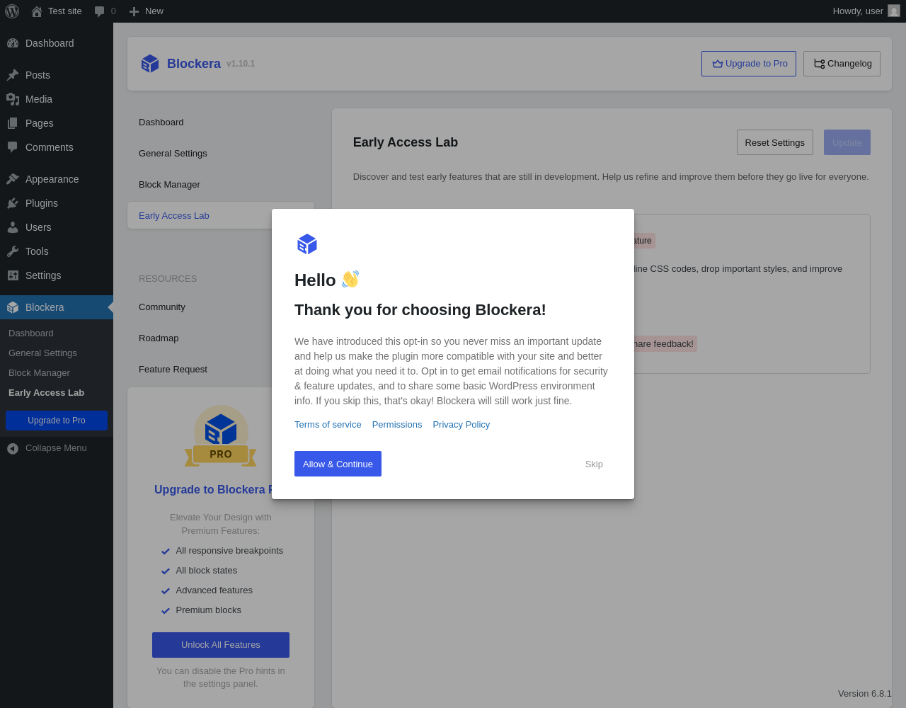Click the RESOURCES section label
Image resolution: width=906 pixels, height=708 pixels.
point(168,279)
